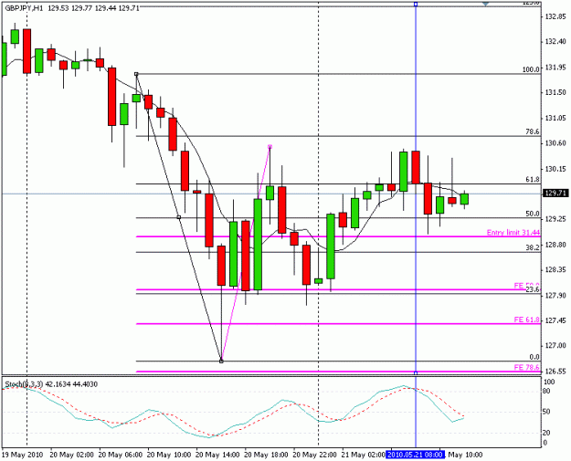The height and width of the screenshot is (461, 571).
Task: Click the 132.85 price axis label
Action: click(555, 16)
